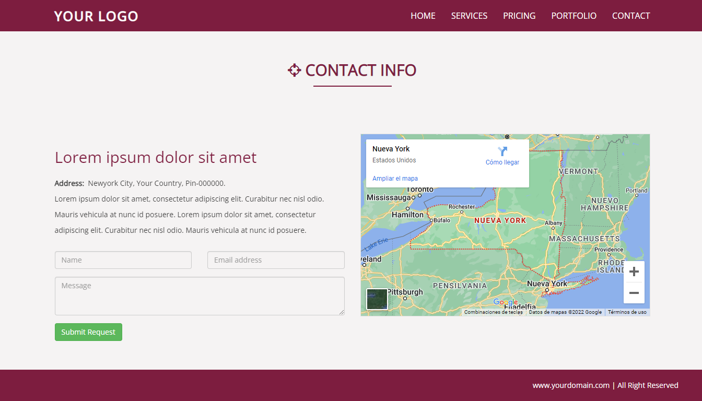The width and height of the screenshot is (702, 401).
Task: Focus the Name input field
Action: pyautogui.click(x=123, y=260)
